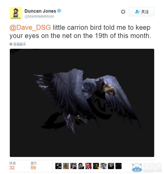The height and width of the screenshot is (174, 164).
Task: Open the @Dave_DSG mention link
Action: coord(30,27)
